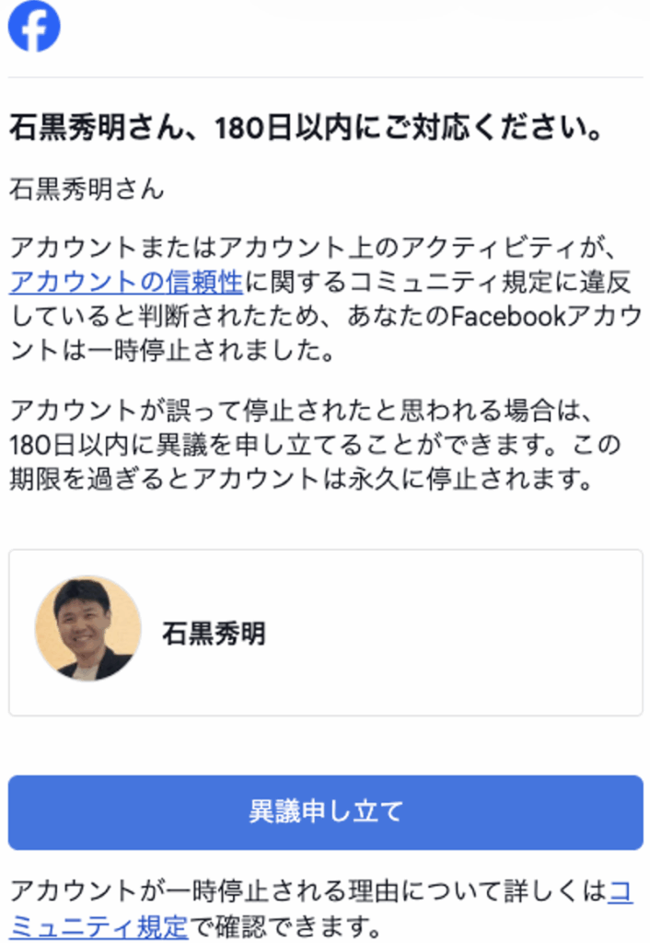This screenshot has height=943, width=650.
Task: Click the Facebook logo icon
Action: (x=34, y=26)
